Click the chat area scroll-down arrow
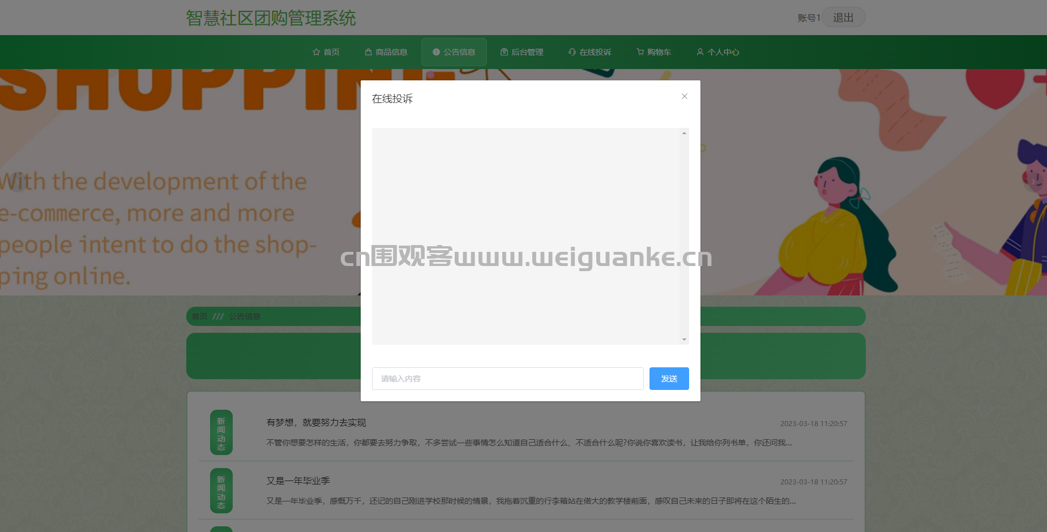The width and height of the screenshot is (1047, 532). tap(684, 340)
